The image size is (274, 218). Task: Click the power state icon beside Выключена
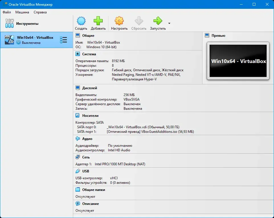(x=18, y=42)
